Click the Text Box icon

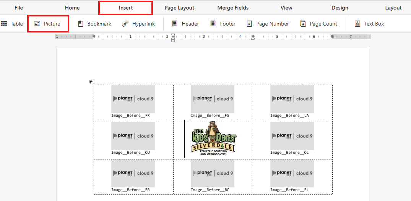tap(357, 24)
